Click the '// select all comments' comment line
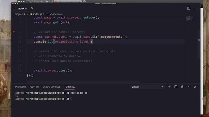209x117 pixels. tap(74, 51)
